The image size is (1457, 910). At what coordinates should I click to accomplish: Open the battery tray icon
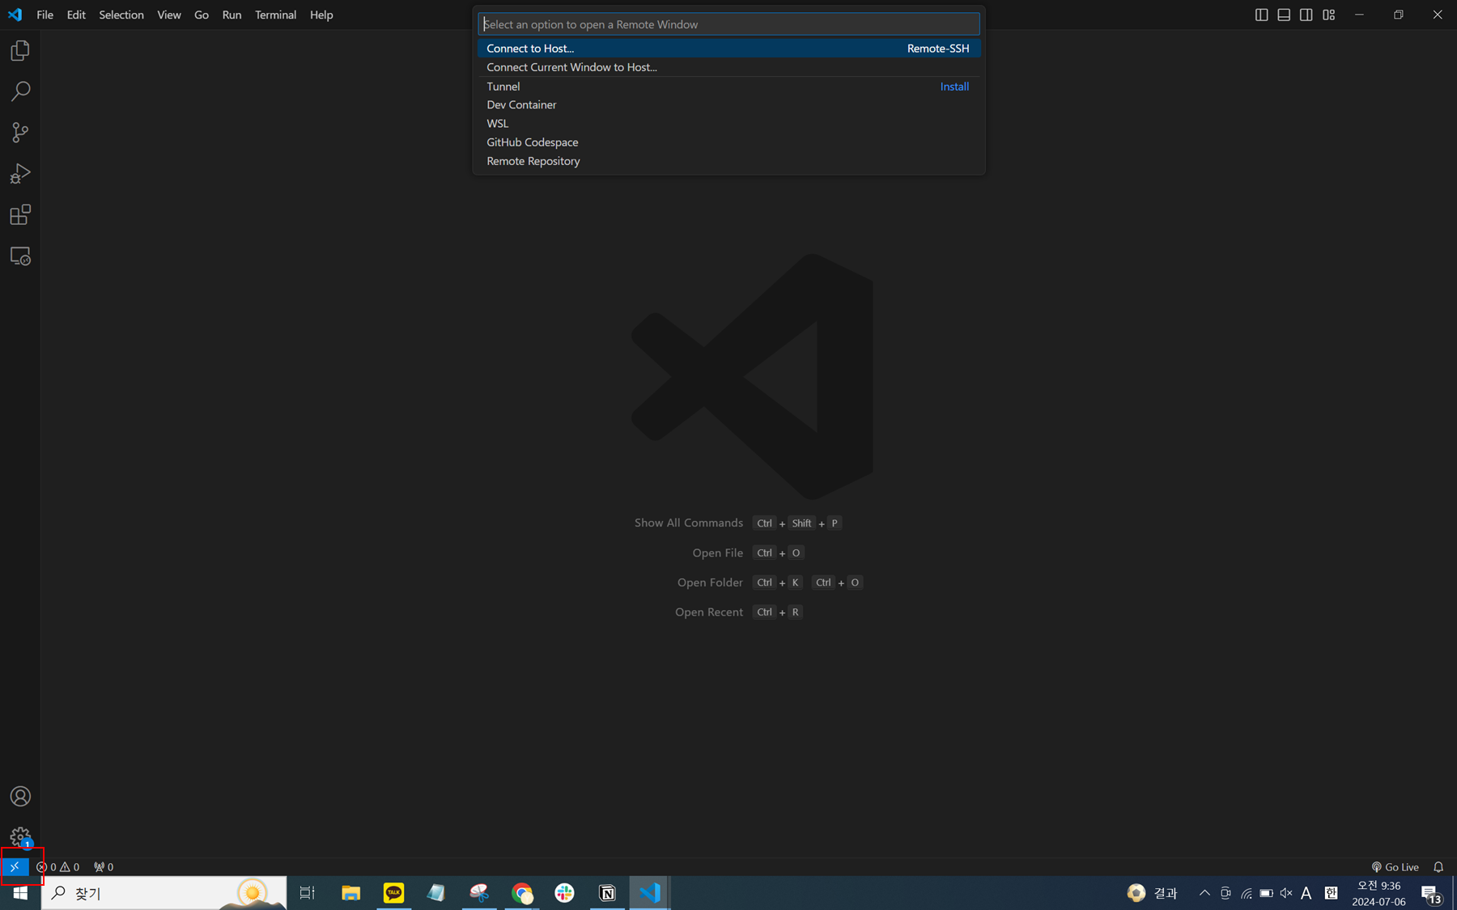1267,893
